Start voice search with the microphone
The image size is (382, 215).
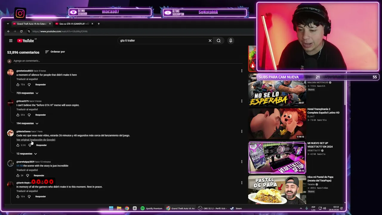click(231, 41)
